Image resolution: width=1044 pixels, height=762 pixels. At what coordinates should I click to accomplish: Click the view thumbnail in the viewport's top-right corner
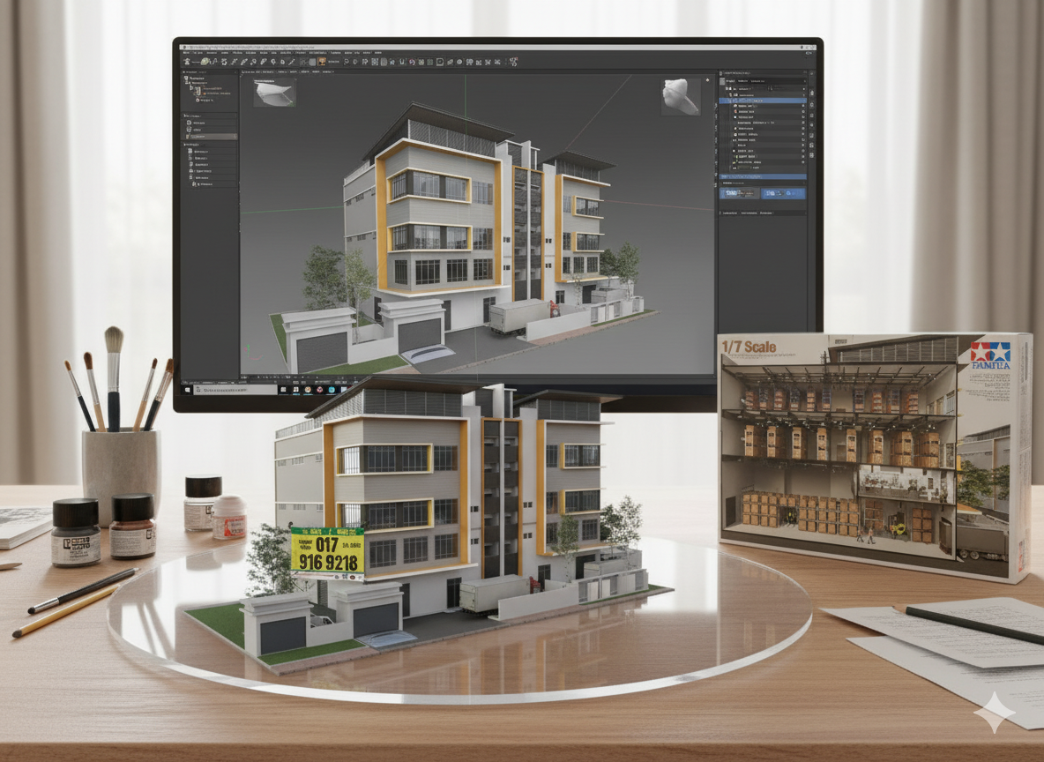click(x=682, y=97)
